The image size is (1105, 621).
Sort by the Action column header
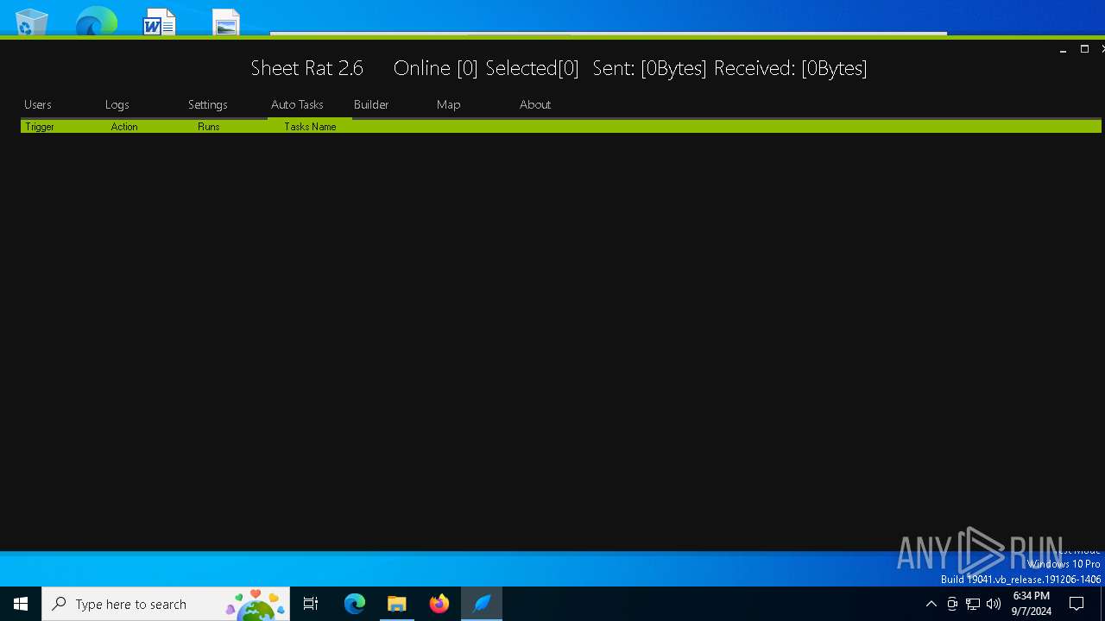point(124,127)
